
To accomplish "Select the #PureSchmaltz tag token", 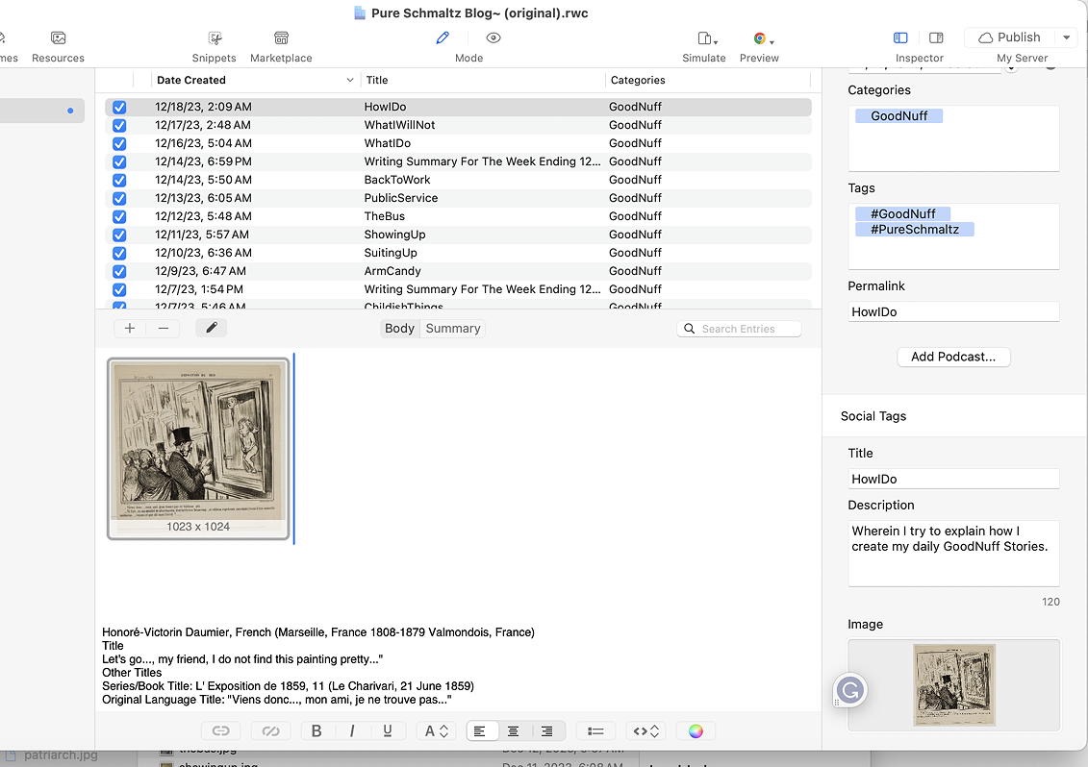I will click(x=915, y=229).
